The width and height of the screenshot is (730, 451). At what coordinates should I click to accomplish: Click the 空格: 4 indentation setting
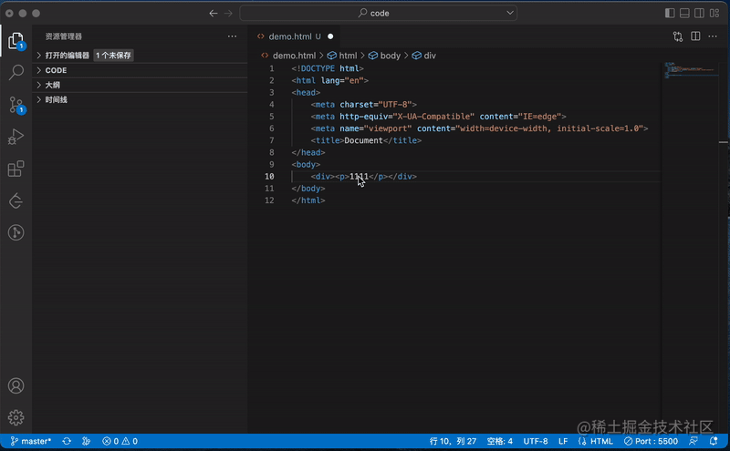click(499, 441)
